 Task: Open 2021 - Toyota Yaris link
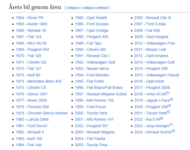[150, 113]
